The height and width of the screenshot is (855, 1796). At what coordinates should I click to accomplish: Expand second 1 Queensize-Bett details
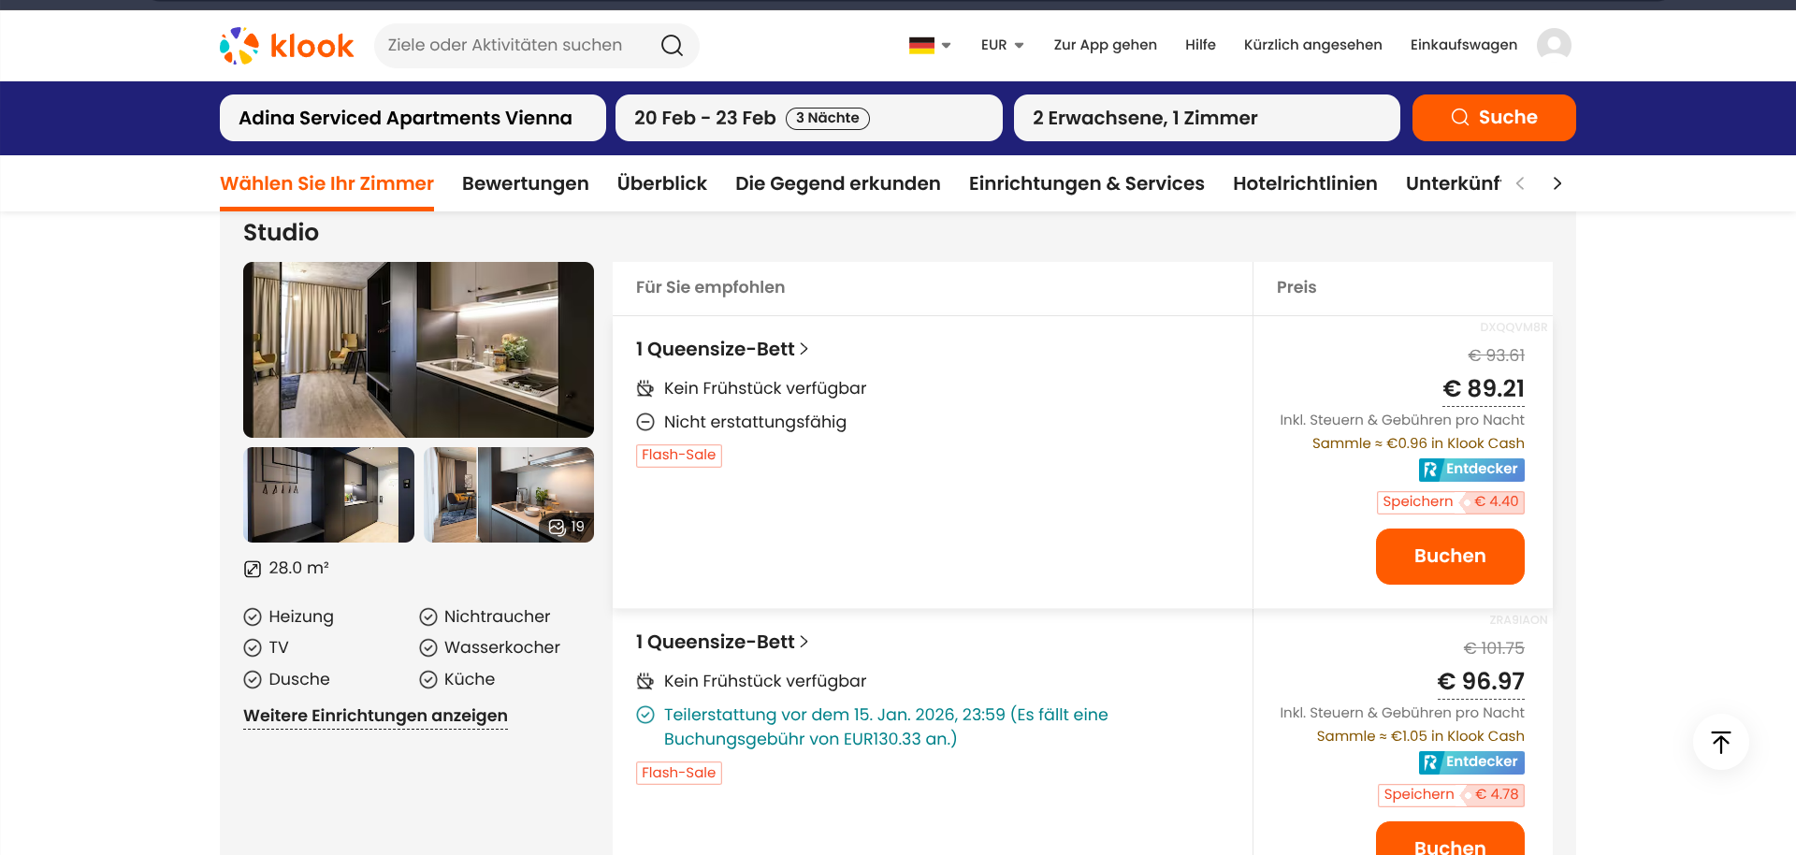[721, 642]
